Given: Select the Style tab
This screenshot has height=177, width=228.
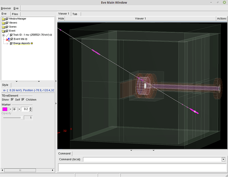Looking at the screenshot, I should pos(5,85).
